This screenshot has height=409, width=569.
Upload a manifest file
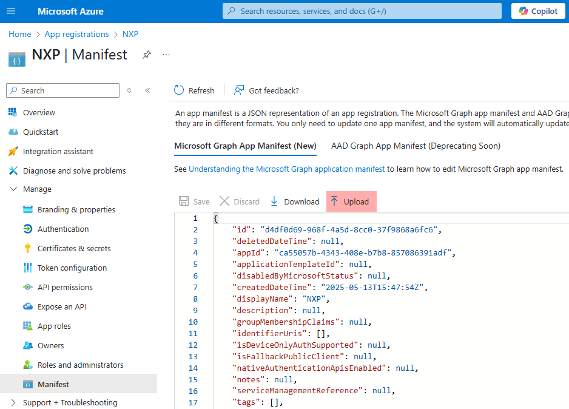click(x=351, y=201)
